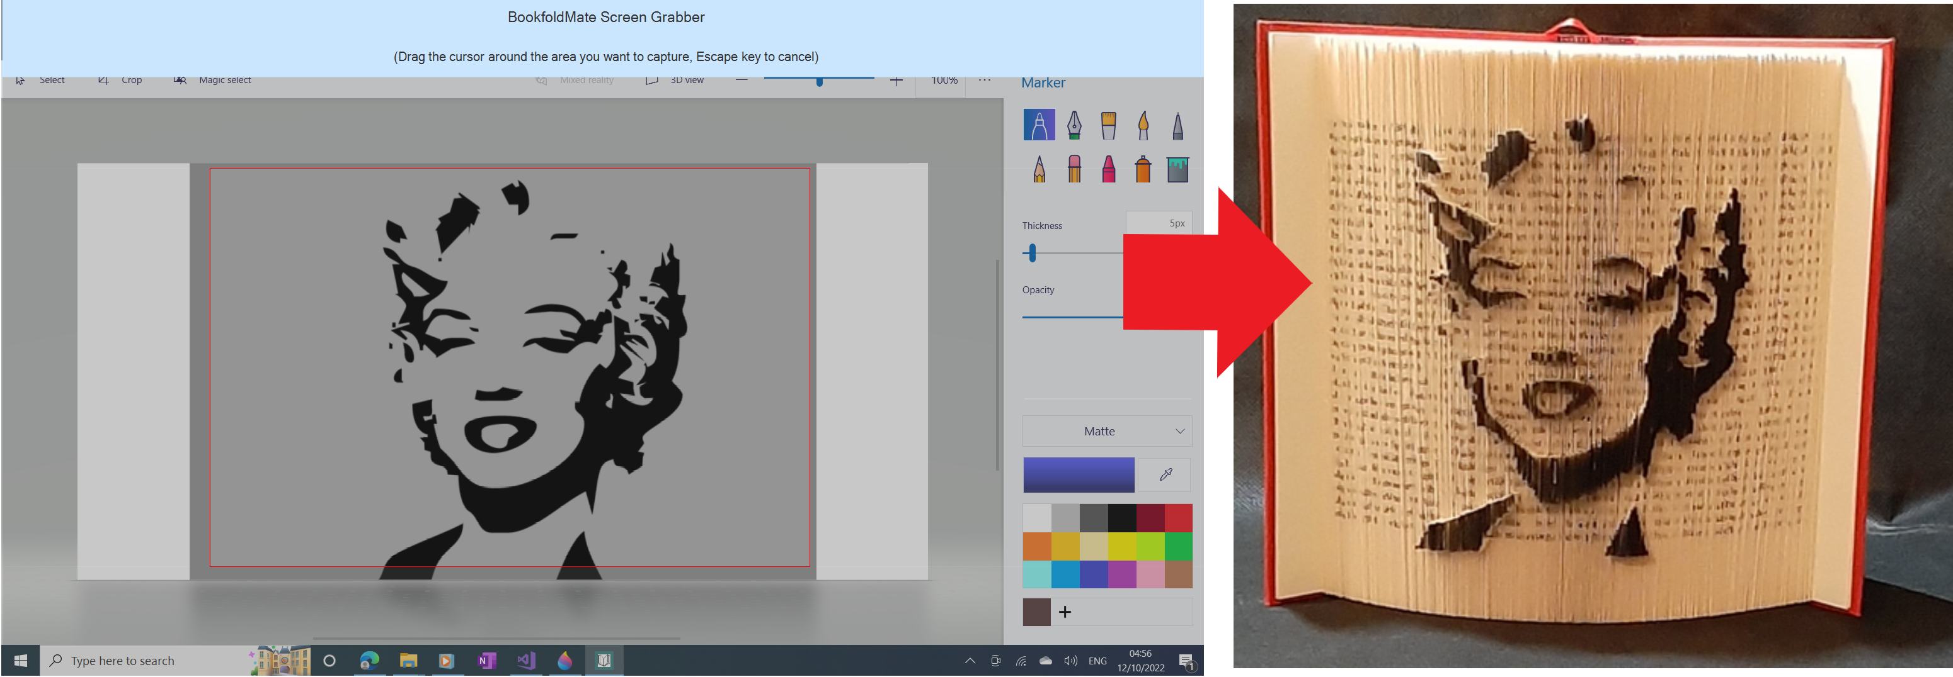1953x677 pixels.
Task: Click the Thickness slider handle
Action: point(1032,253)
